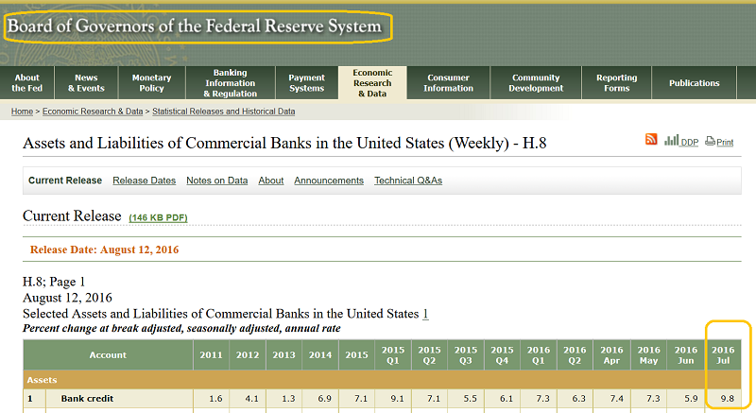The image size is (756, 413).
Task: Select the Monetary Policy menu item
Action: (x=151, y=83)
